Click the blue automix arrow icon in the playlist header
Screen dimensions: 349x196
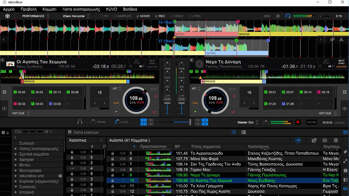point(298,140)
